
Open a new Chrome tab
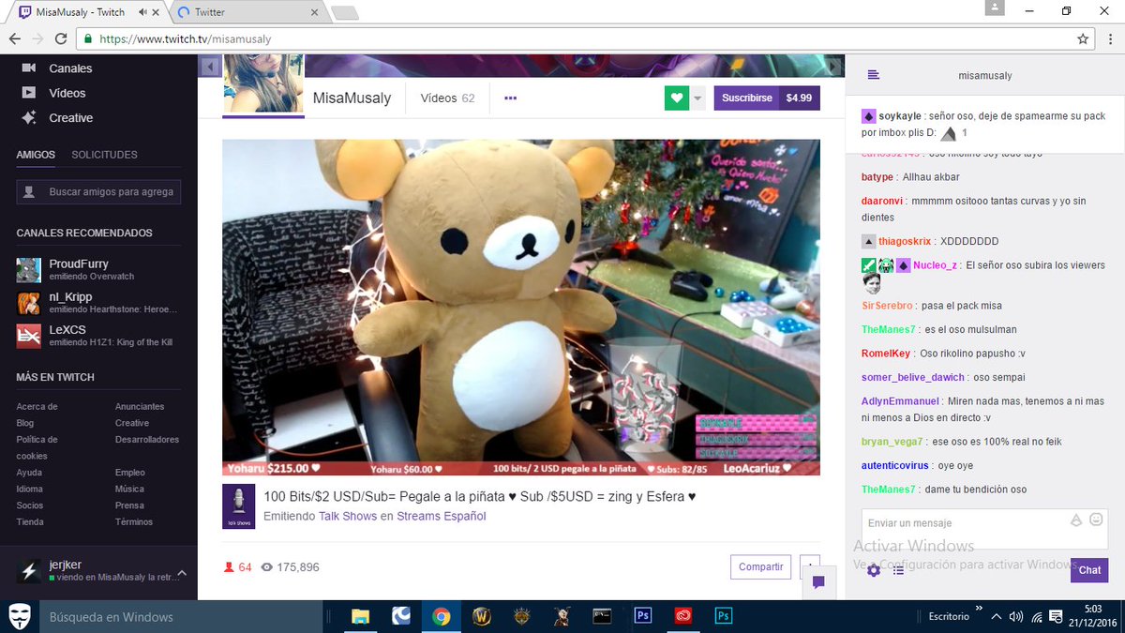click(x=344, y=13)
